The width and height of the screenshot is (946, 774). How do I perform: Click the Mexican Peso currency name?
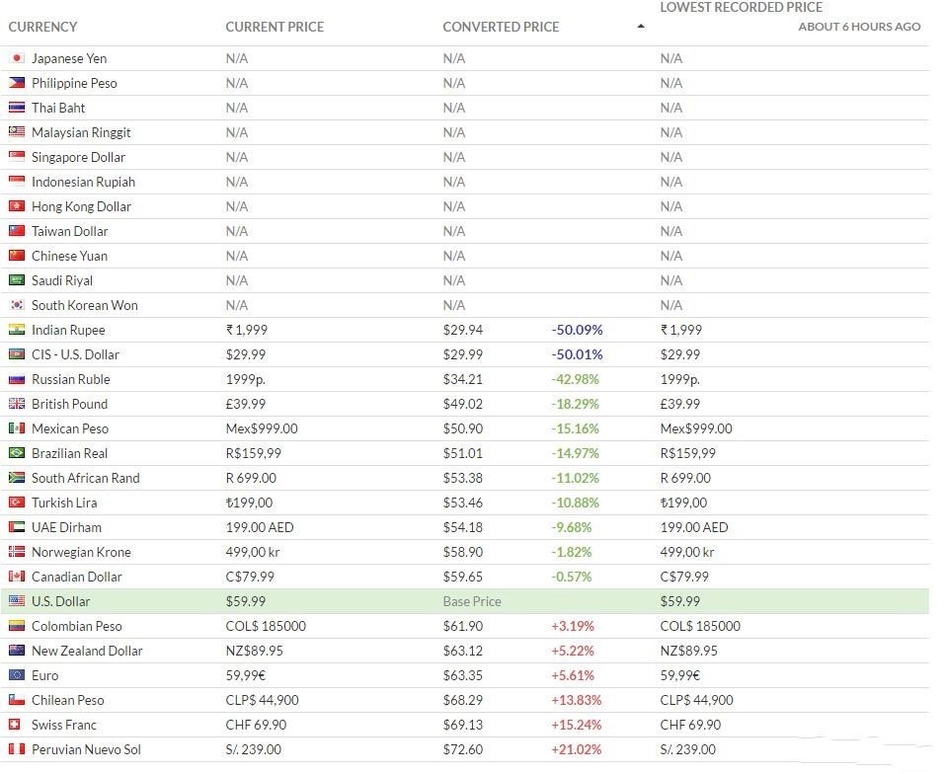70,428
